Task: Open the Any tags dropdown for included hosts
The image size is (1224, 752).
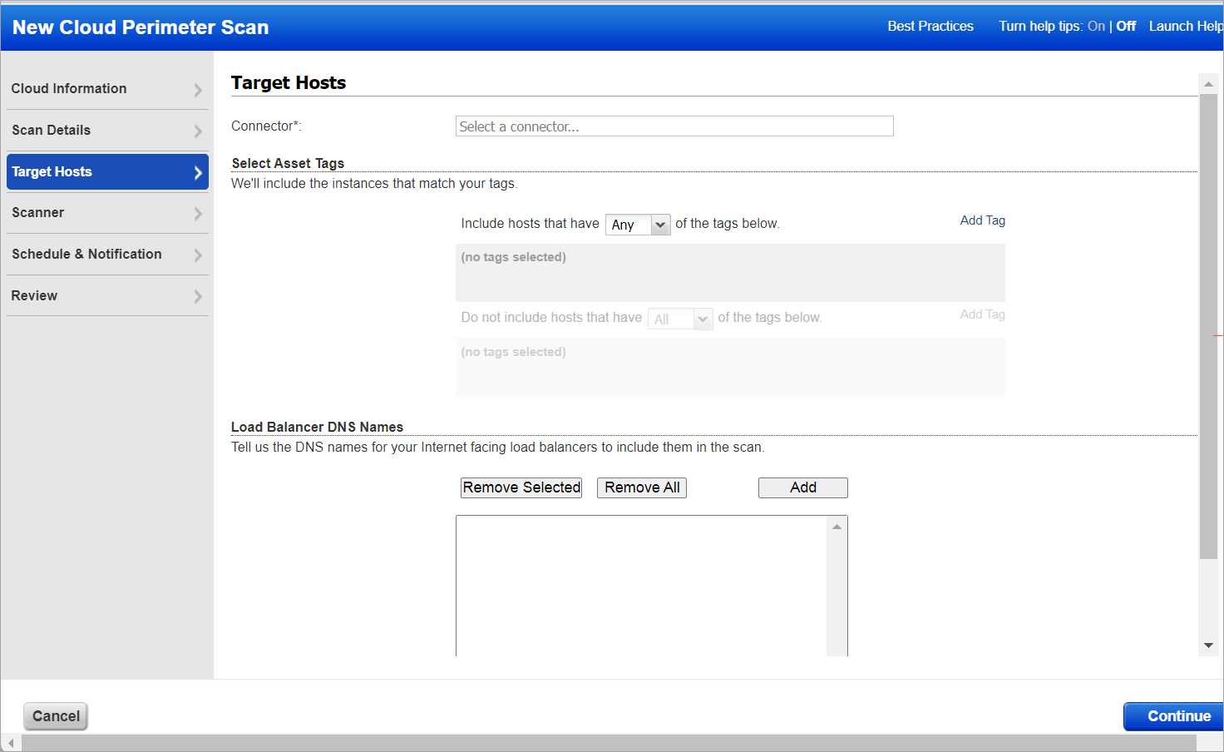Action: 638,225
